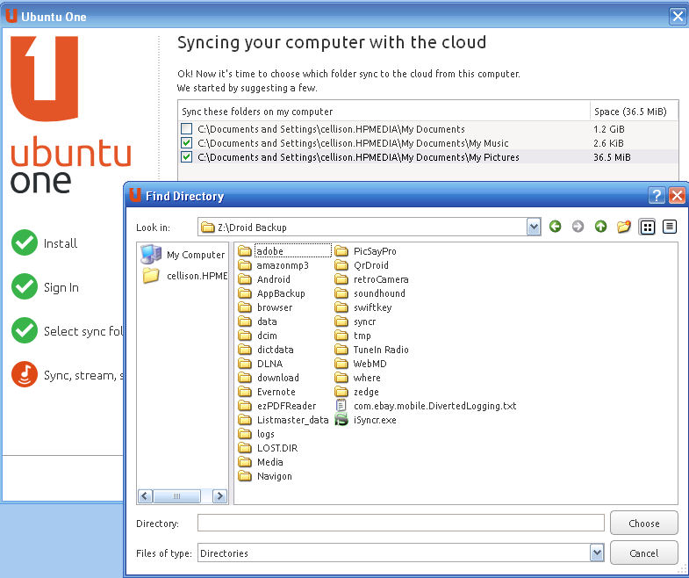The height and width of the screenshot is (578, 689).
Task: Click the Install step in Ubuntu One
Action: coord(45,242)
